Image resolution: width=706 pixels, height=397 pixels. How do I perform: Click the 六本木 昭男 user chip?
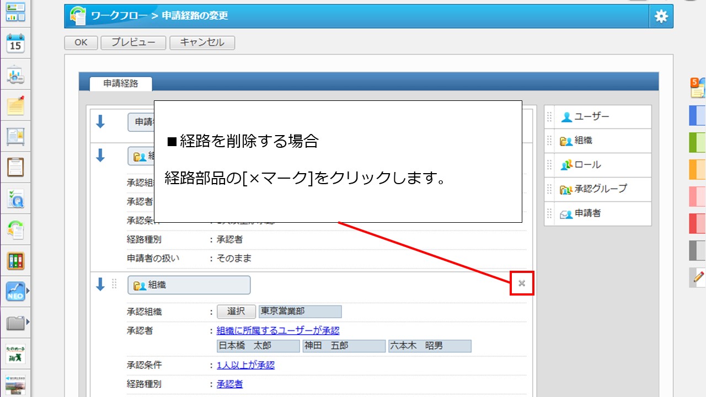tap(430, 346)
